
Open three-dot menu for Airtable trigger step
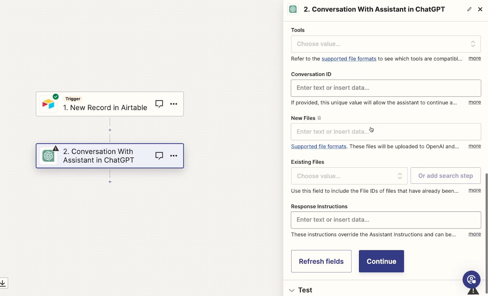click(x=174, y=104)
